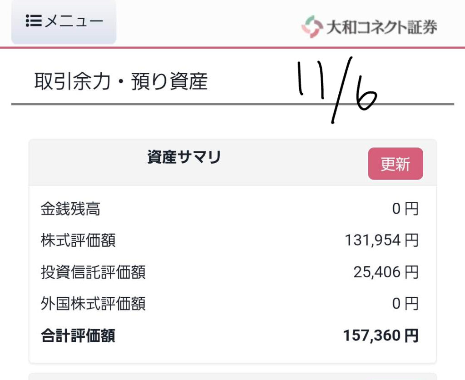This screenshot has height=380, width=465.
Task: Open the メニュー button
Action: [64, 21]
